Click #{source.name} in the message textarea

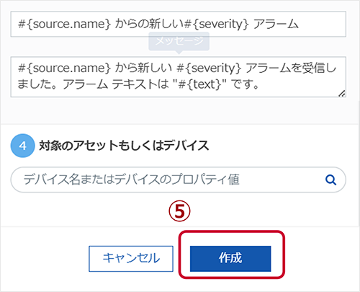tap(64, 68)
